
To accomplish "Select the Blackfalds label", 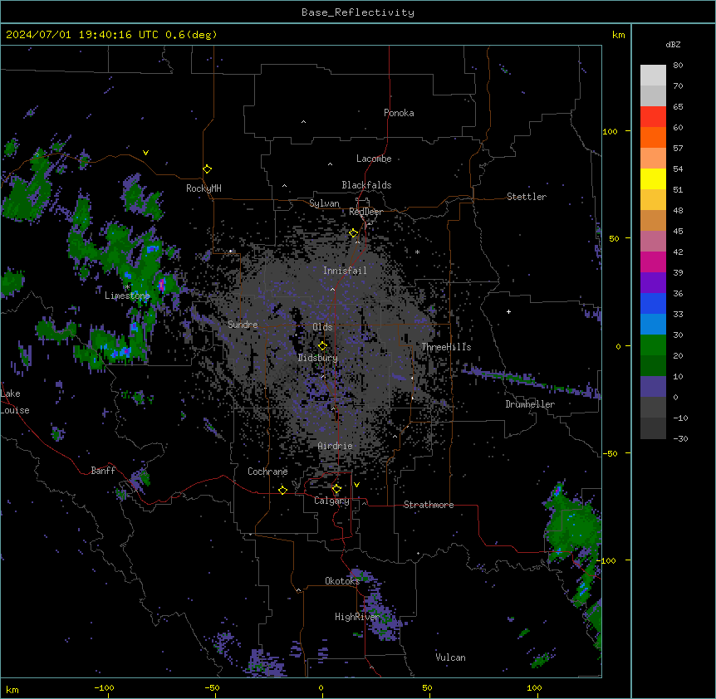I will coord(366,185).
